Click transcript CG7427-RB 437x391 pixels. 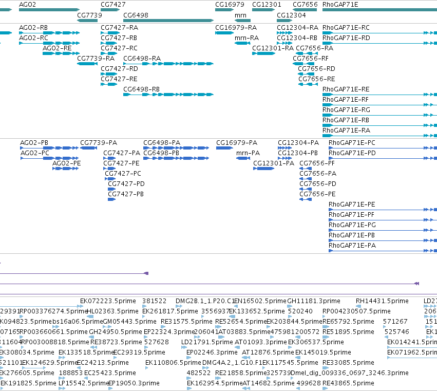tap(119, 38)
